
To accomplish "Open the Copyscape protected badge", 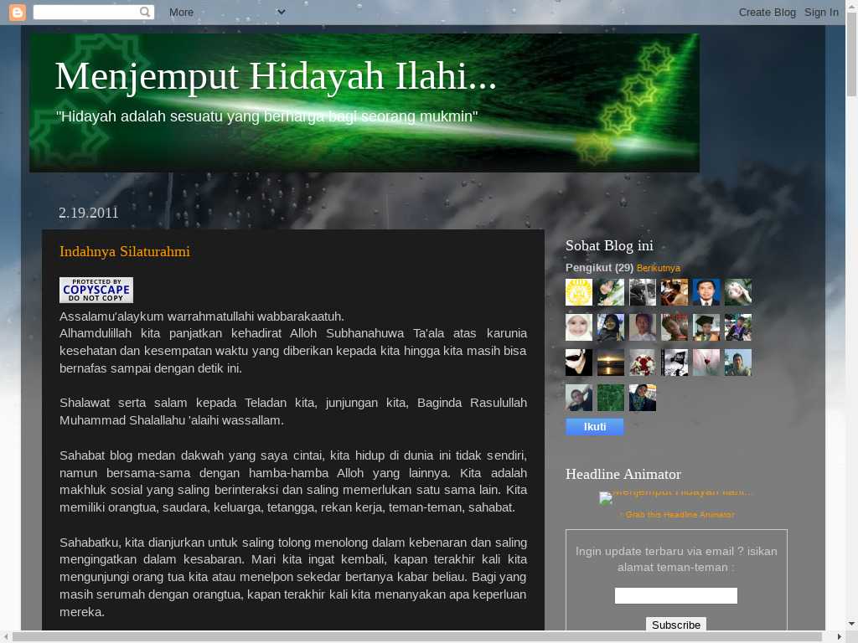I will click(x=96, y=290).
